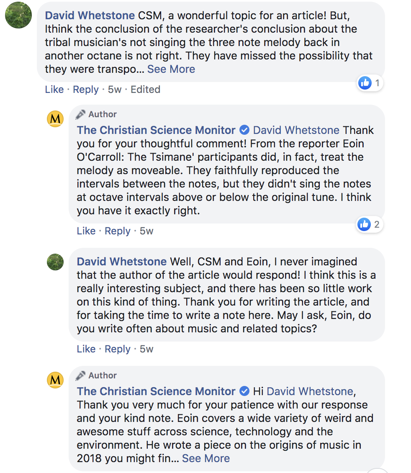Click the verified badge in first Monitor reply
This screenshot has height=473, width=411.
(244, 130)
